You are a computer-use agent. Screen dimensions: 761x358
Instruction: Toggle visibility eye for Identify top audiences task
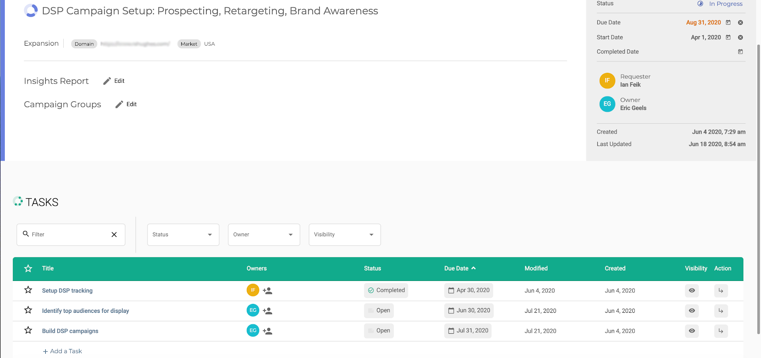click(x=692, y=310)
